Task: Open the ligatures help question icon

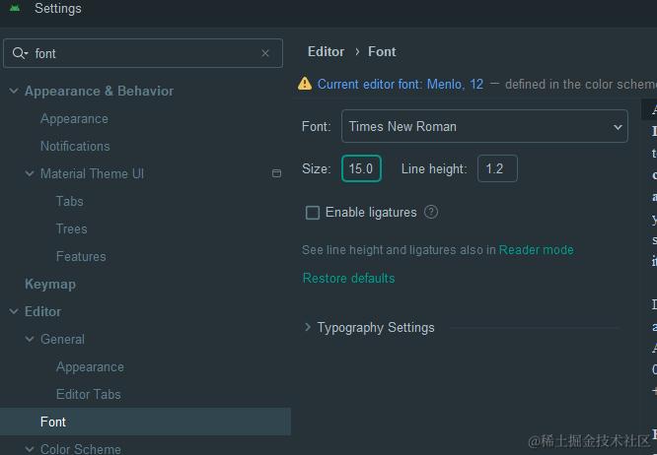Action: coord(431,212)
